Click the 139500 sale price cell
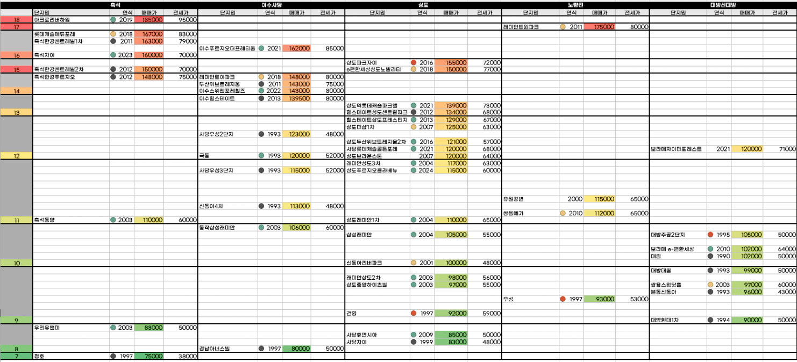Image resolution: width=797 pixels, height=362 pixels. [x=296, y=98]
